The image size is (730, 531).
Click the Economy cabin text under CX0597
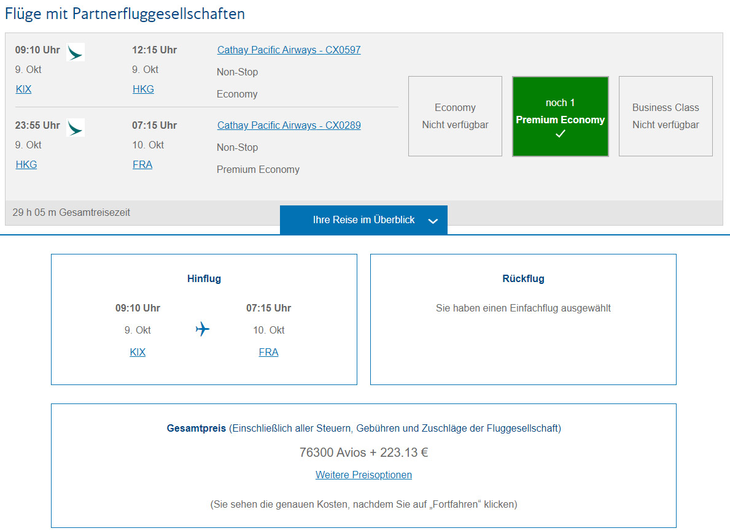pos(237,94)
